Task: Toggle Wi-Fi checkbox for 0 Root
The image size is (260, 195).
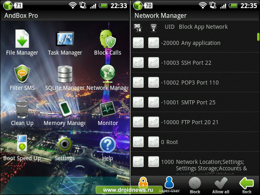Action: (153, 142)
